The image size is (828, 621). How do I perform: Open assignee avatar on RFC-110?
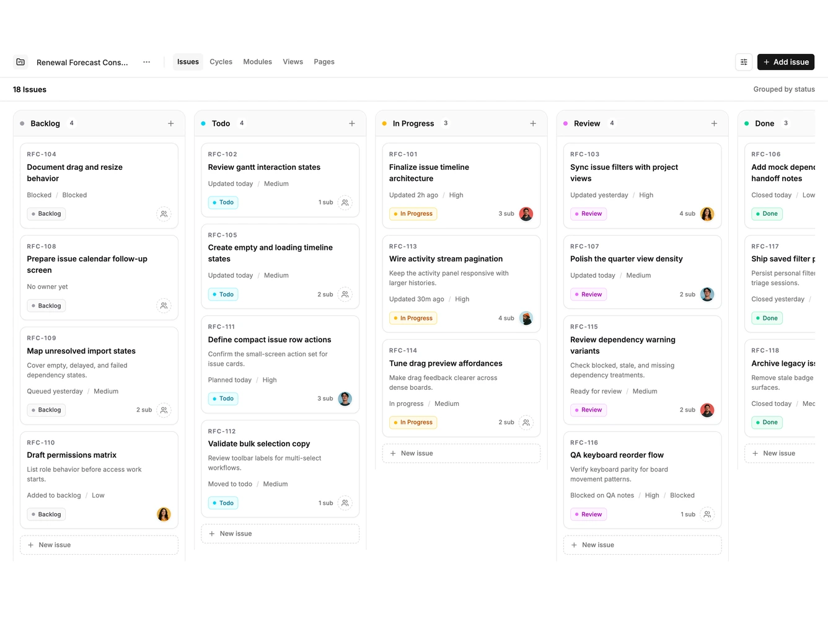[x=164, y=514]
